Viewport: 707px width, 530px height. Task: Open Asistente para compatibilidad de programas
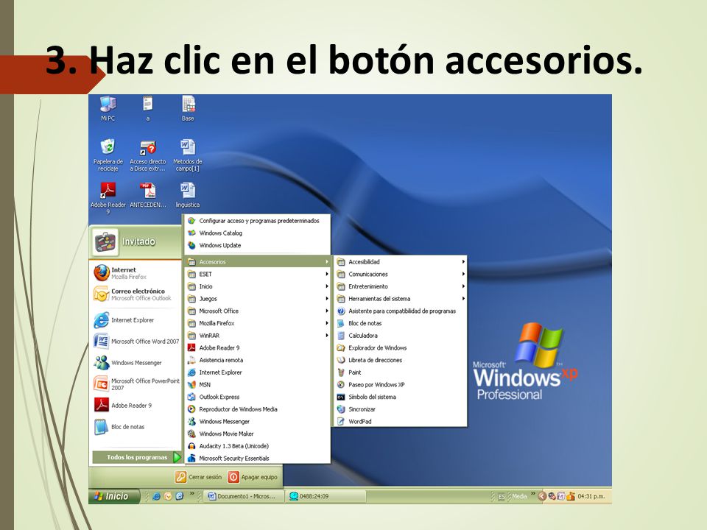coord(400,311)
